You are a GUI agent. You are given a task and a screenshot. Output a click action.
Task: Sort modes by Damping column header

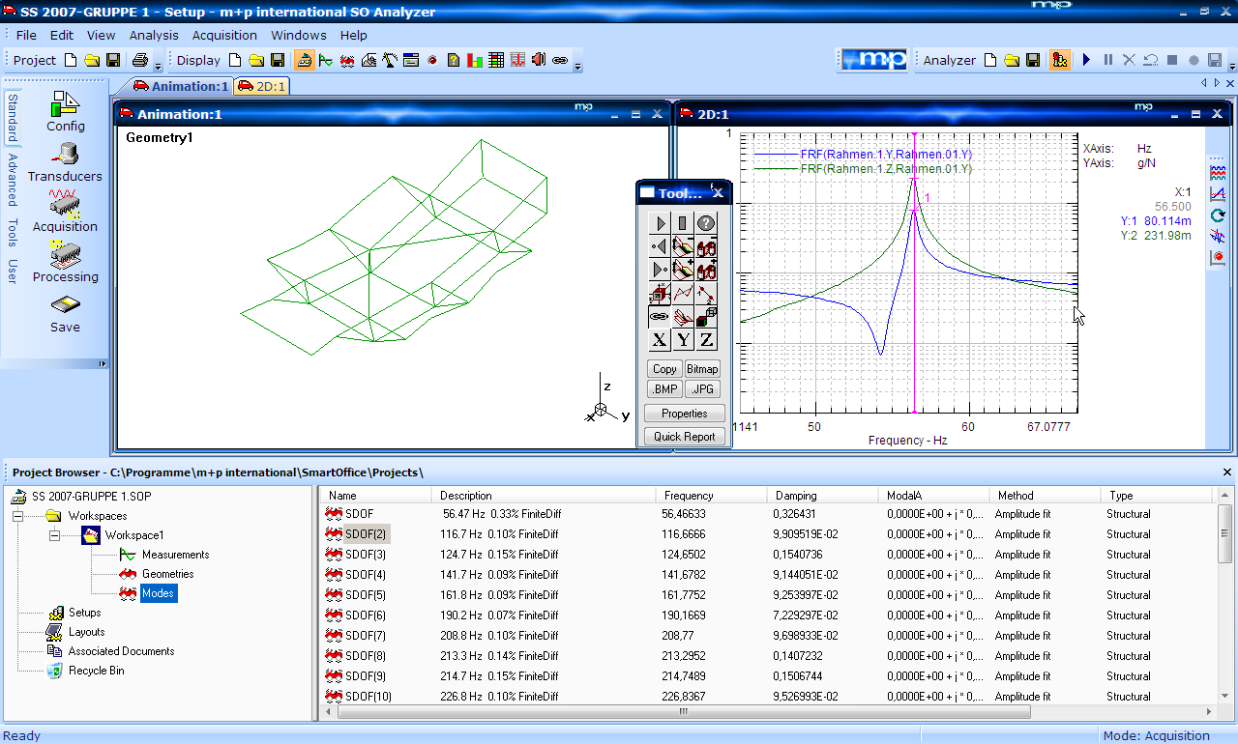click(823, 496)
